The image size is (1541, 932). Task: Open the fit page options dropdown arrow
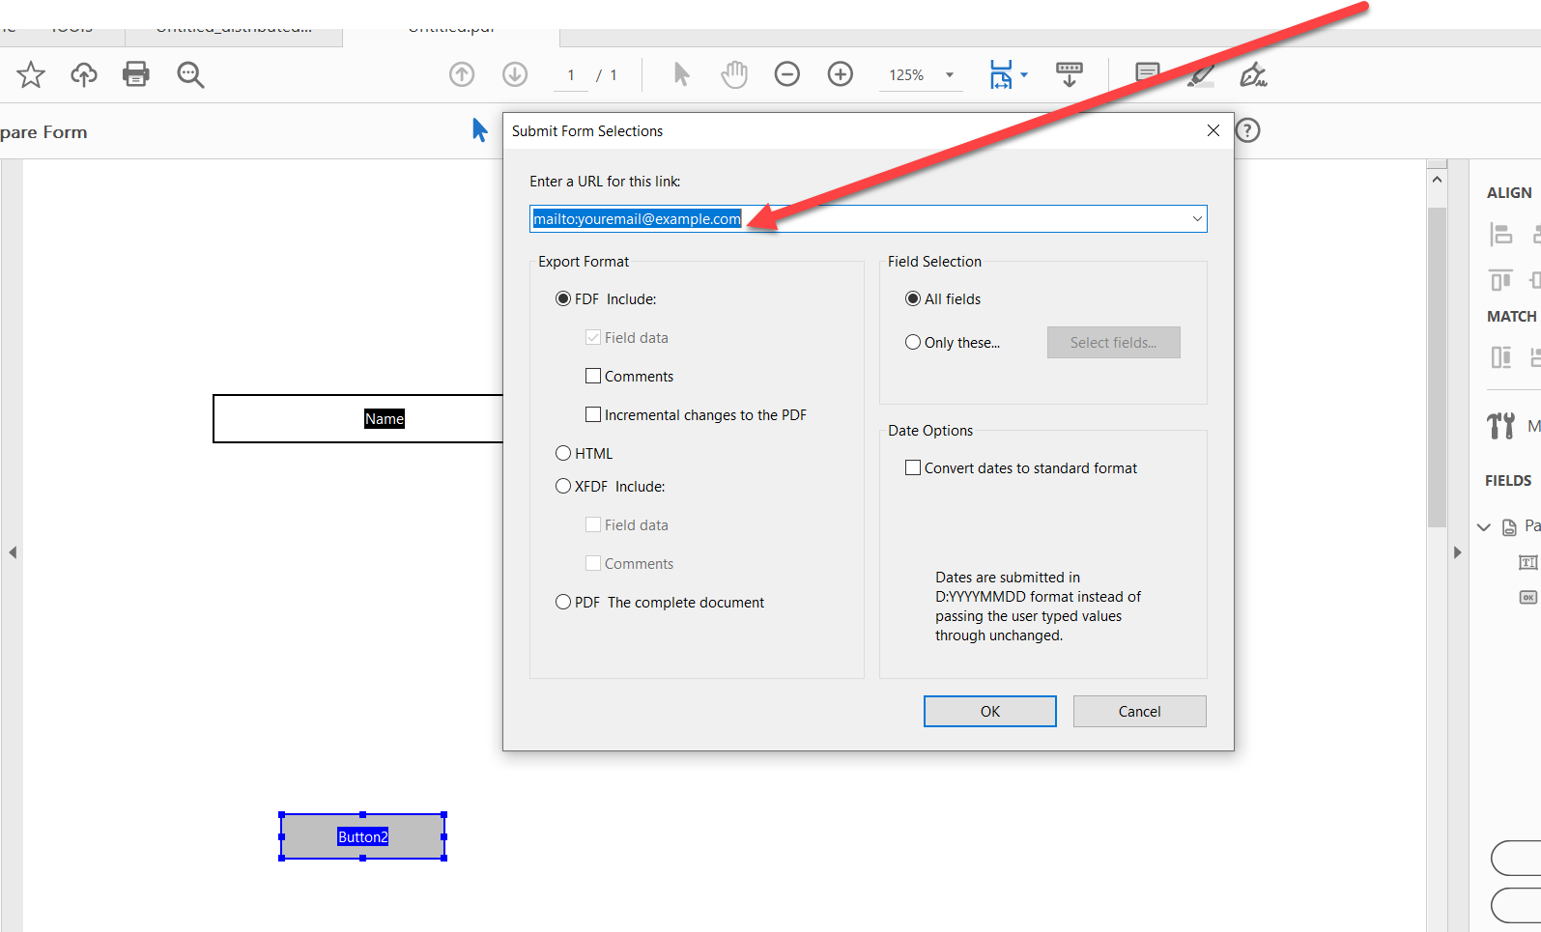[x=1024, y=74]
